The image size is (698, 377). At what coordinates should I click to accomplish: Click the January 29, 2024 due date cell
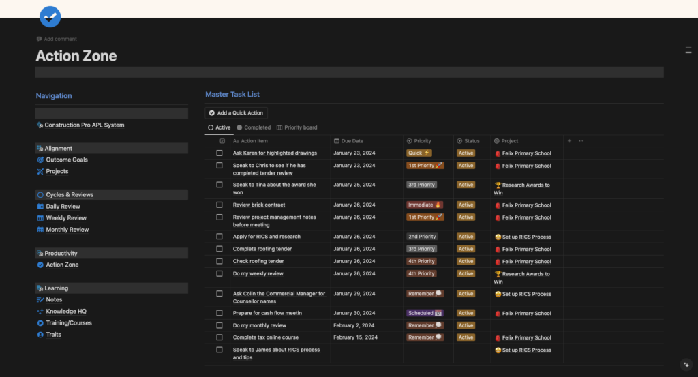pyautogui.click(x=354, y=294)
